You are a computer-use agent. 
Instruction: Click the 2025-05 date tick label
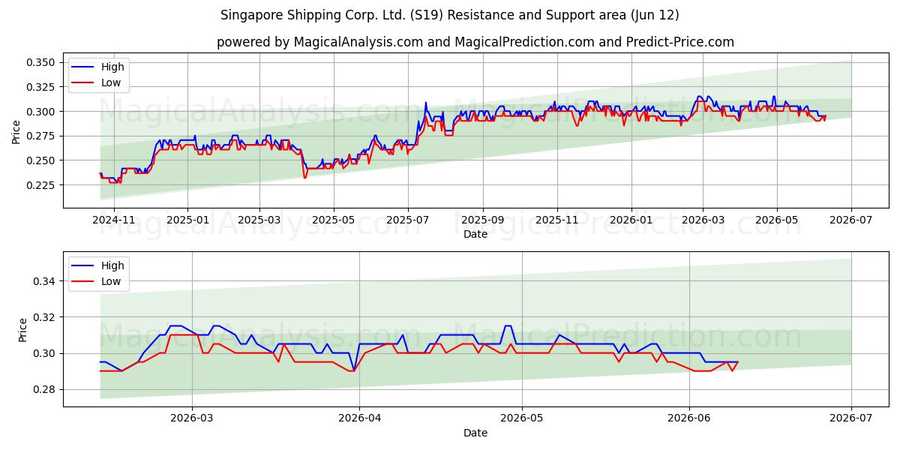(333, 220)
